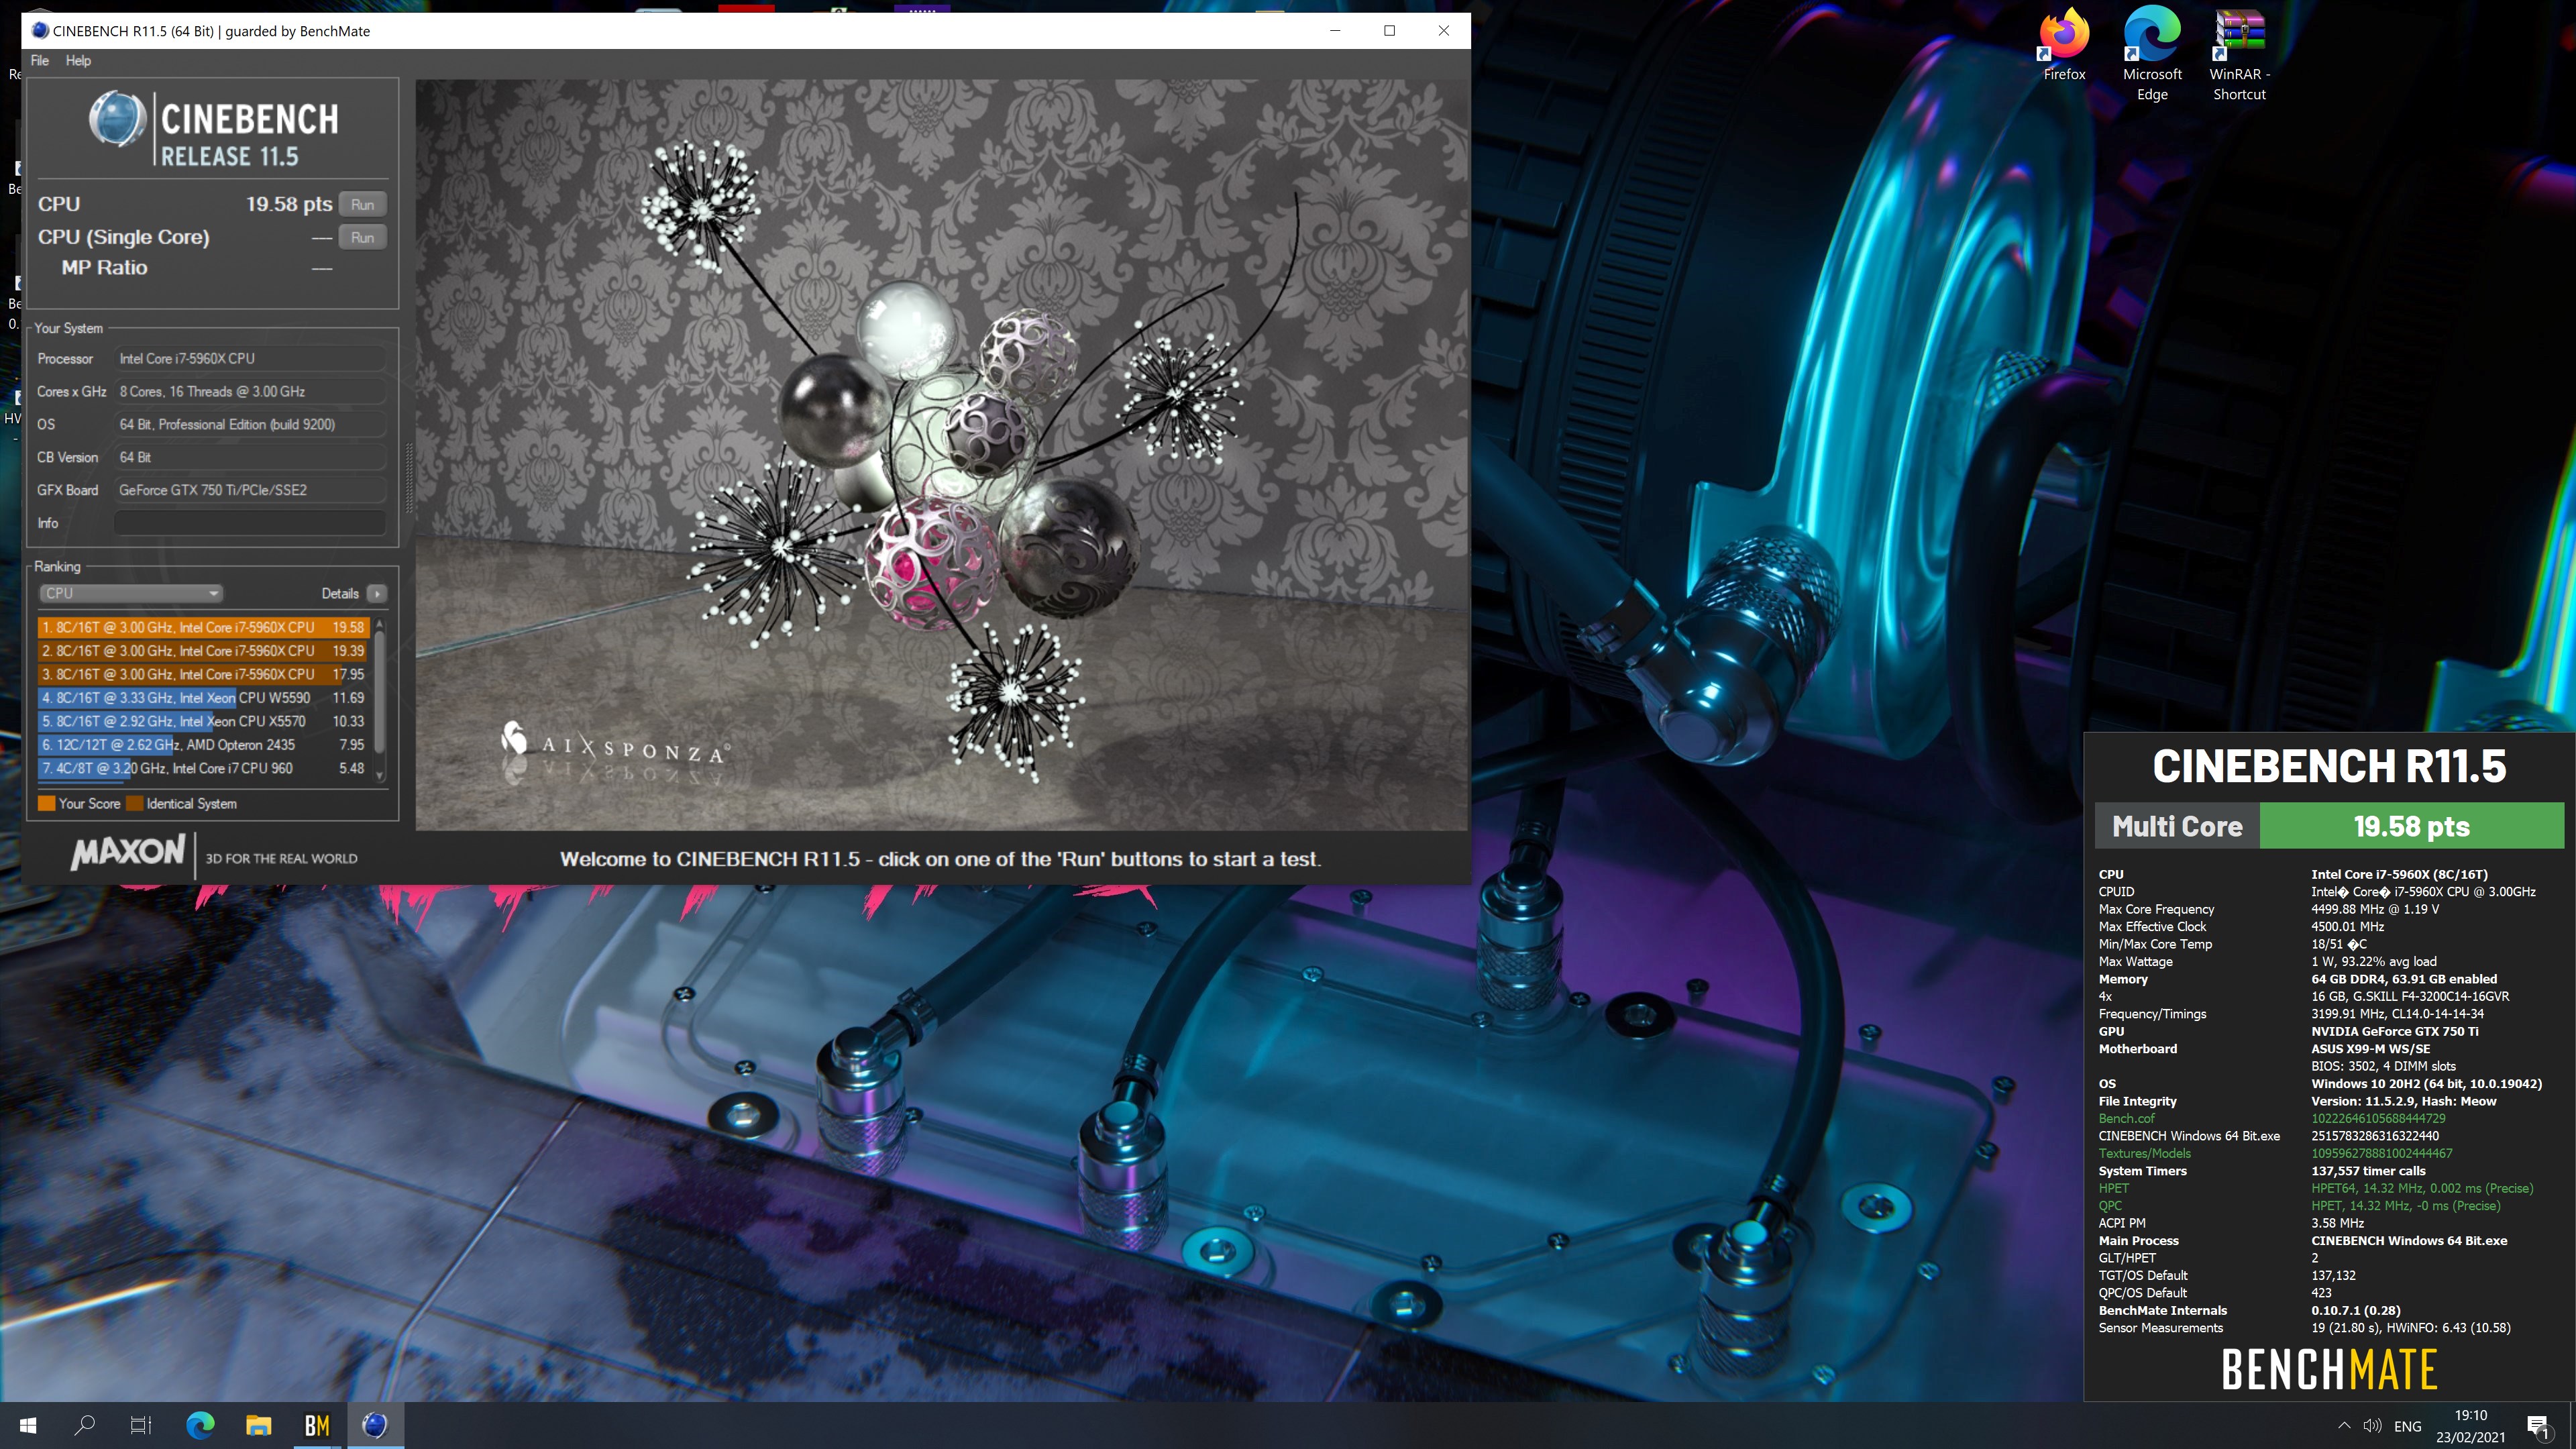Screen dimensions: 2576x1449
Task: Open the CPU ranking dropdown
Action: click(x=131, y=593)
